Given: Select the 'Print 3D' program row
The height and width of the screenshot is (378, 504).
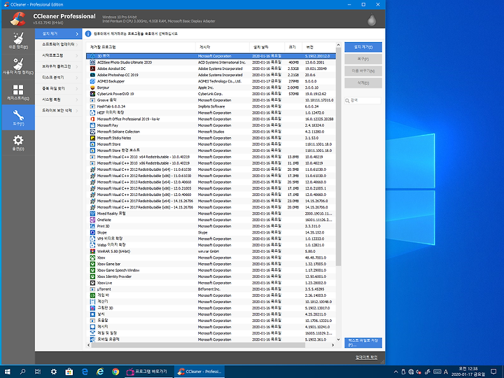Looking at the screenshot, I should pos(211,226).
